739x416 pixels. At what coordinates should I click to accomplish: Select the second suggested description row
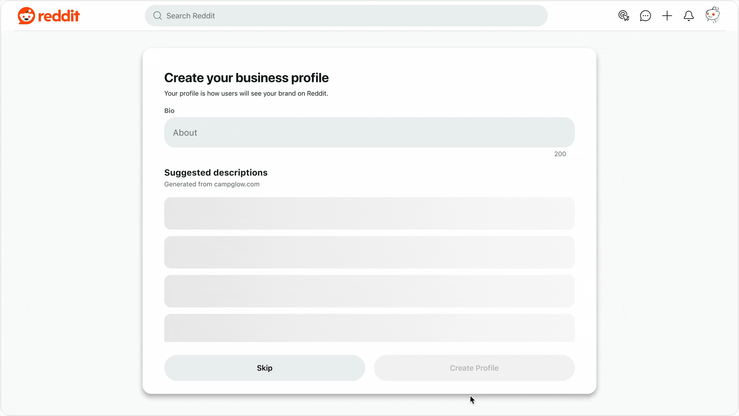pyautogui.click(x=369, y=252)
